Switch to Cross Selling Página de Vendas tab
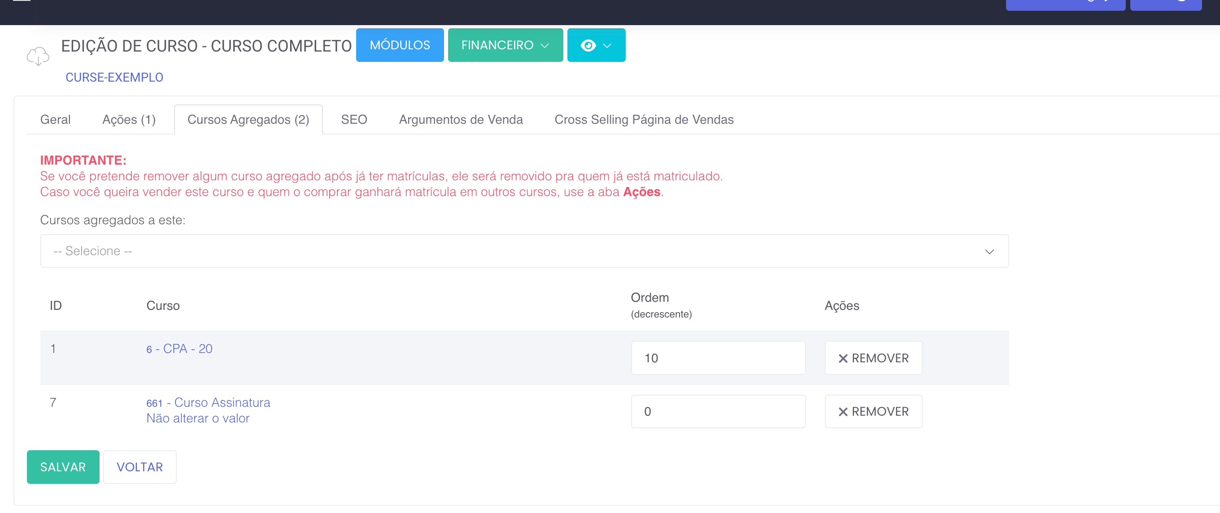 click(644, 120)
